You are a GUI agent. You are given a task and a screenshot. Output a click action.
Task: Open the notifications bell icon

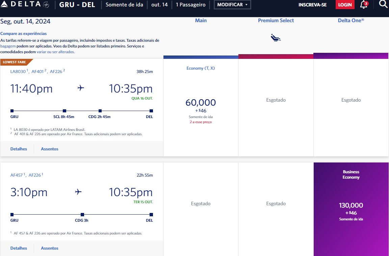tap(364, 4)
